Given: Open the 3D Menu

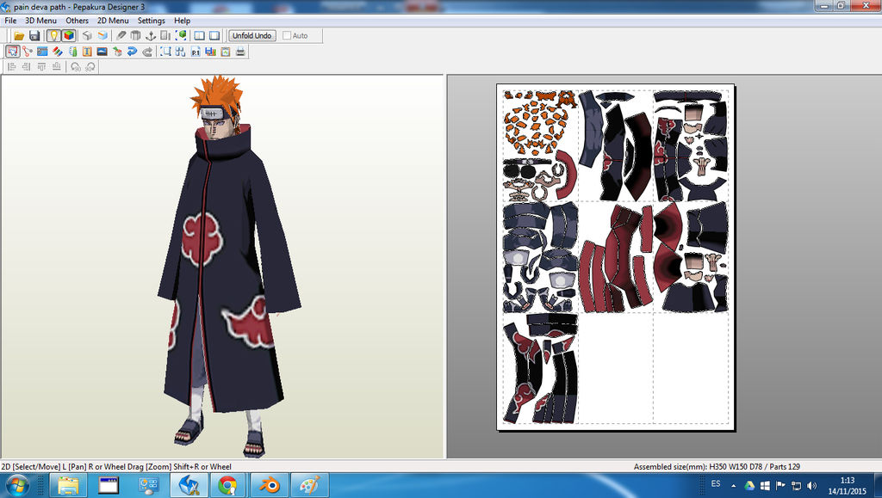Looking at the screenshot, I should [41, 21].
